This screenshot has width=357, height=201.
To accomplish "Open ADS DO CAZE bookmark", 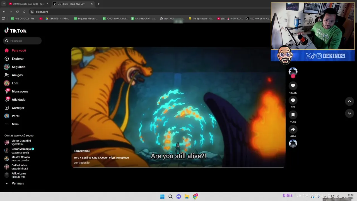I will click(x=23, y=19).
